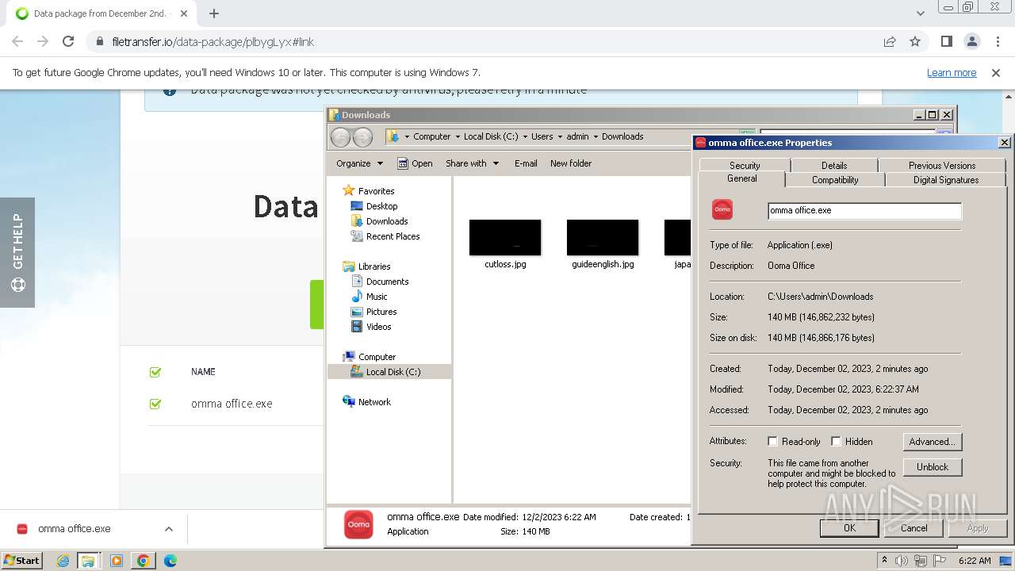Toggle the Read-only attribute
The image size is (1015, 571).
tap(772, 442)
